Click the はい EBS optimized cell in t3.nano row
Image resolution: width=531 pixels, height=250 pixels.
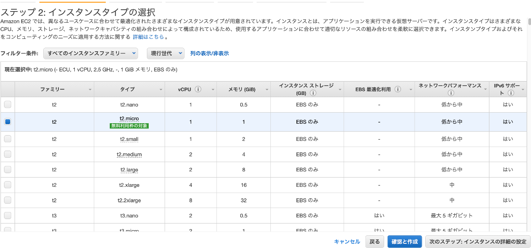click(x=379, y=216)
